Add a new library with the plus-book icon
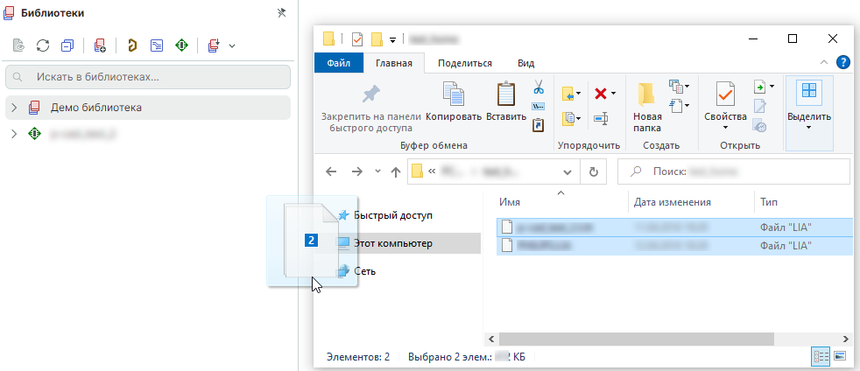The width and height of the screenshot is (860, 371). tap(100, 45)
